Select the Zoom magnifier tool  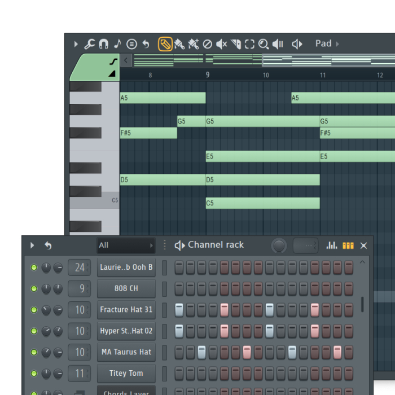coord(263,44)
